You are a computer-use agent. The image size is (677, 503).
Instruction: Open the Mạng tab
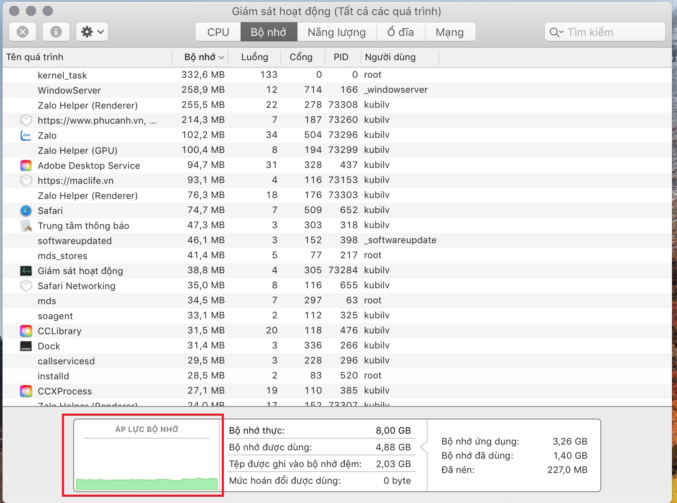point(450,32)
